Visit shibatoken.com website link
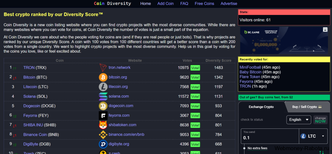Viewport: 332px width, 154px height. [122, 125]
